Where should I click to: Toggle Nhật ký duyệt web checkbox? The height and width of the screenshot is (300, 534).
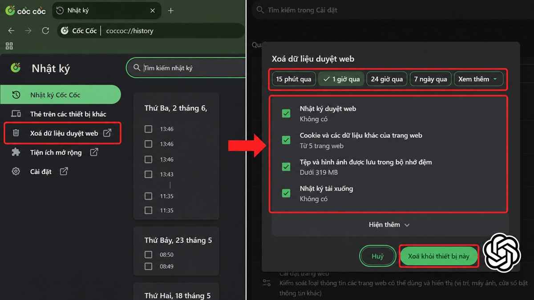(x=286, y=113)
